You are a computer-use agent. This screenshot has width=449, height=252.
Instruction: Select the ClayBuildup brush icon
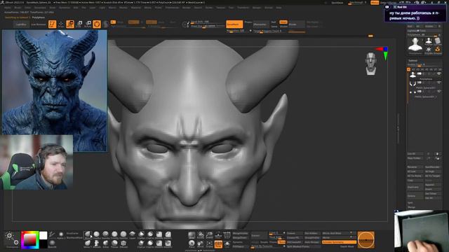point(97,234)
